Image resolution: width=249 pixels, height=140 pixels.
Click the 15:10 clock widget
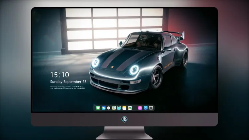pos(60,75)
